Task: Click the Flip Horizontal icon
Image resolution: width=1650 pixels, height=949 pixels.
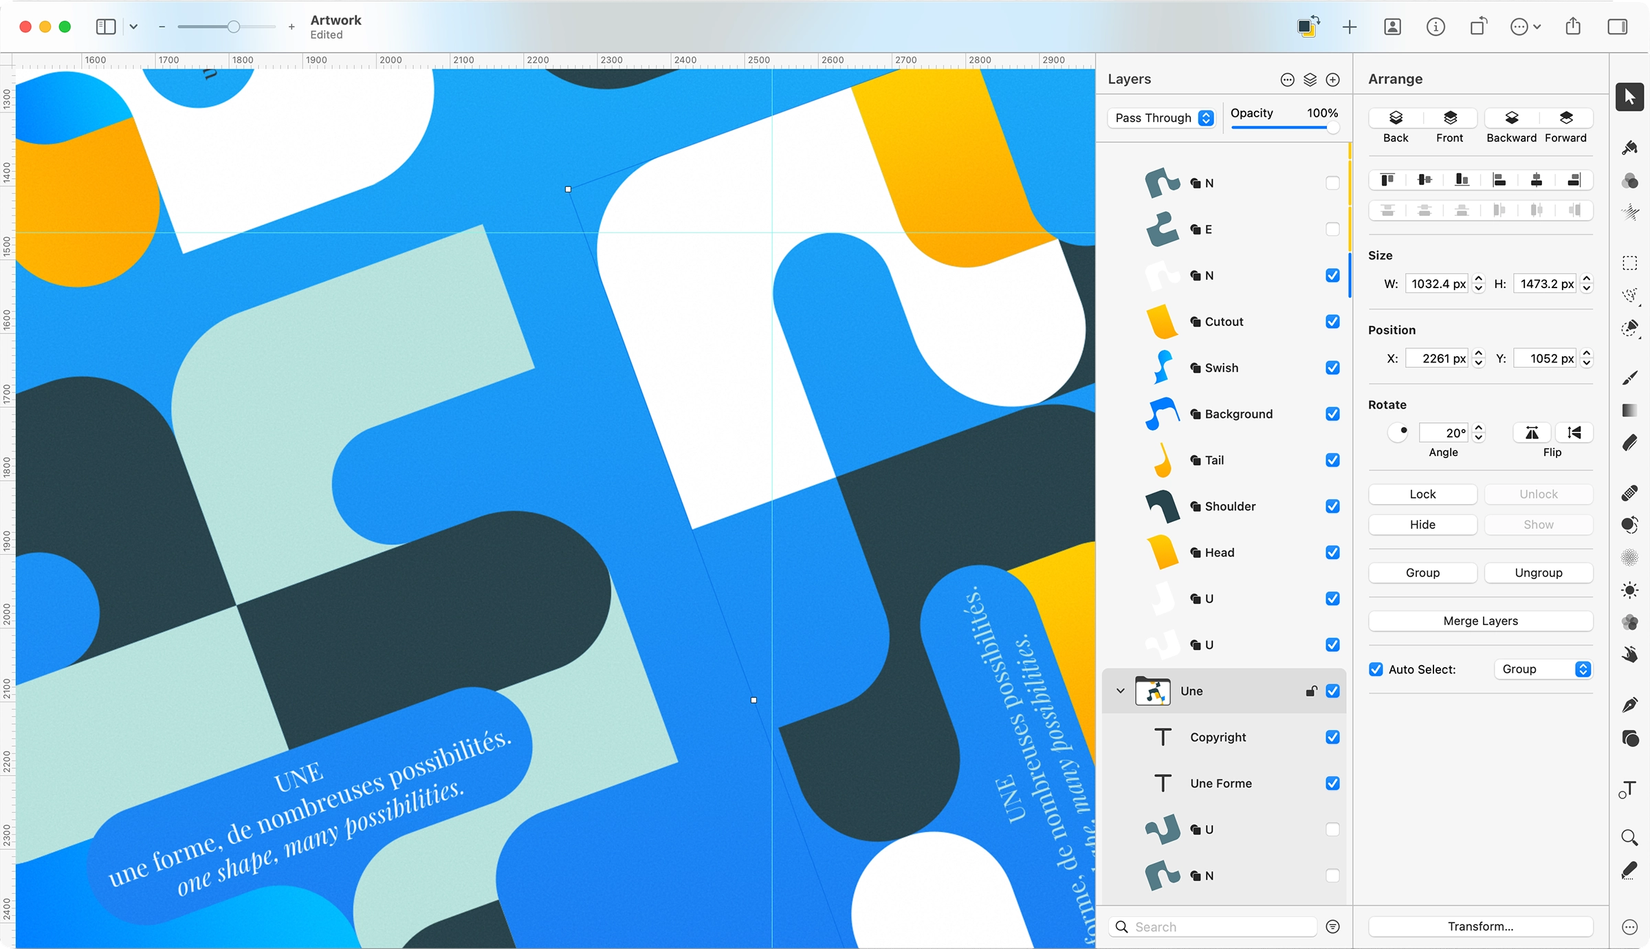Action: coord(1532,433)
